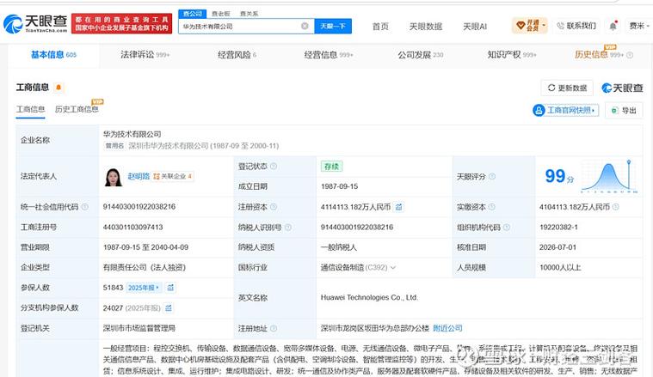Click the help icon beside 纳税人识别号
The height and width of the screenshot is (377, 653).
(287, 227)
